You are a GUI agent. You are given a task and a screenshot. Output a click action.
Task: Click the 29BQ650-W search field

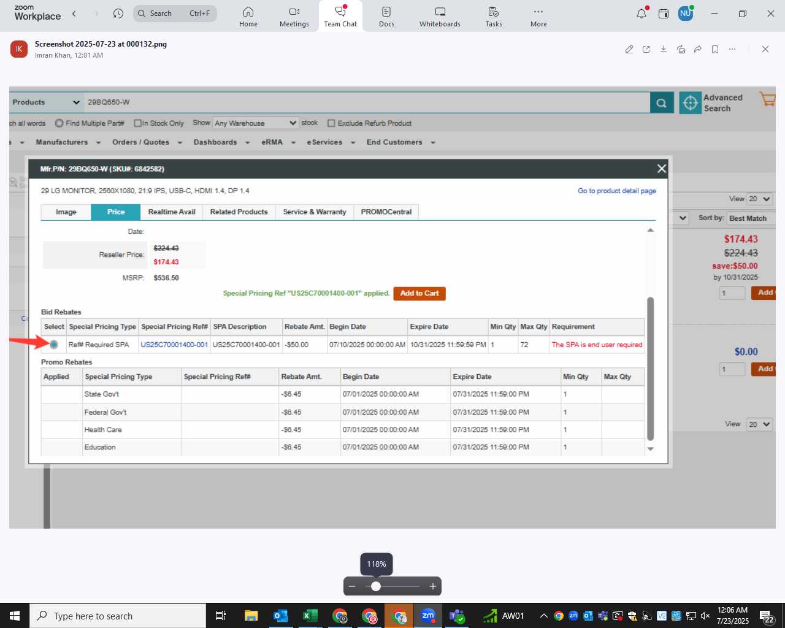(x=366, y=102)
